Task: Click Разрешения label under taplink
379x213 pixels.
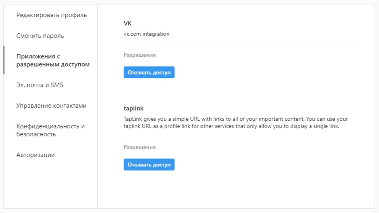Action: [139, 147]
